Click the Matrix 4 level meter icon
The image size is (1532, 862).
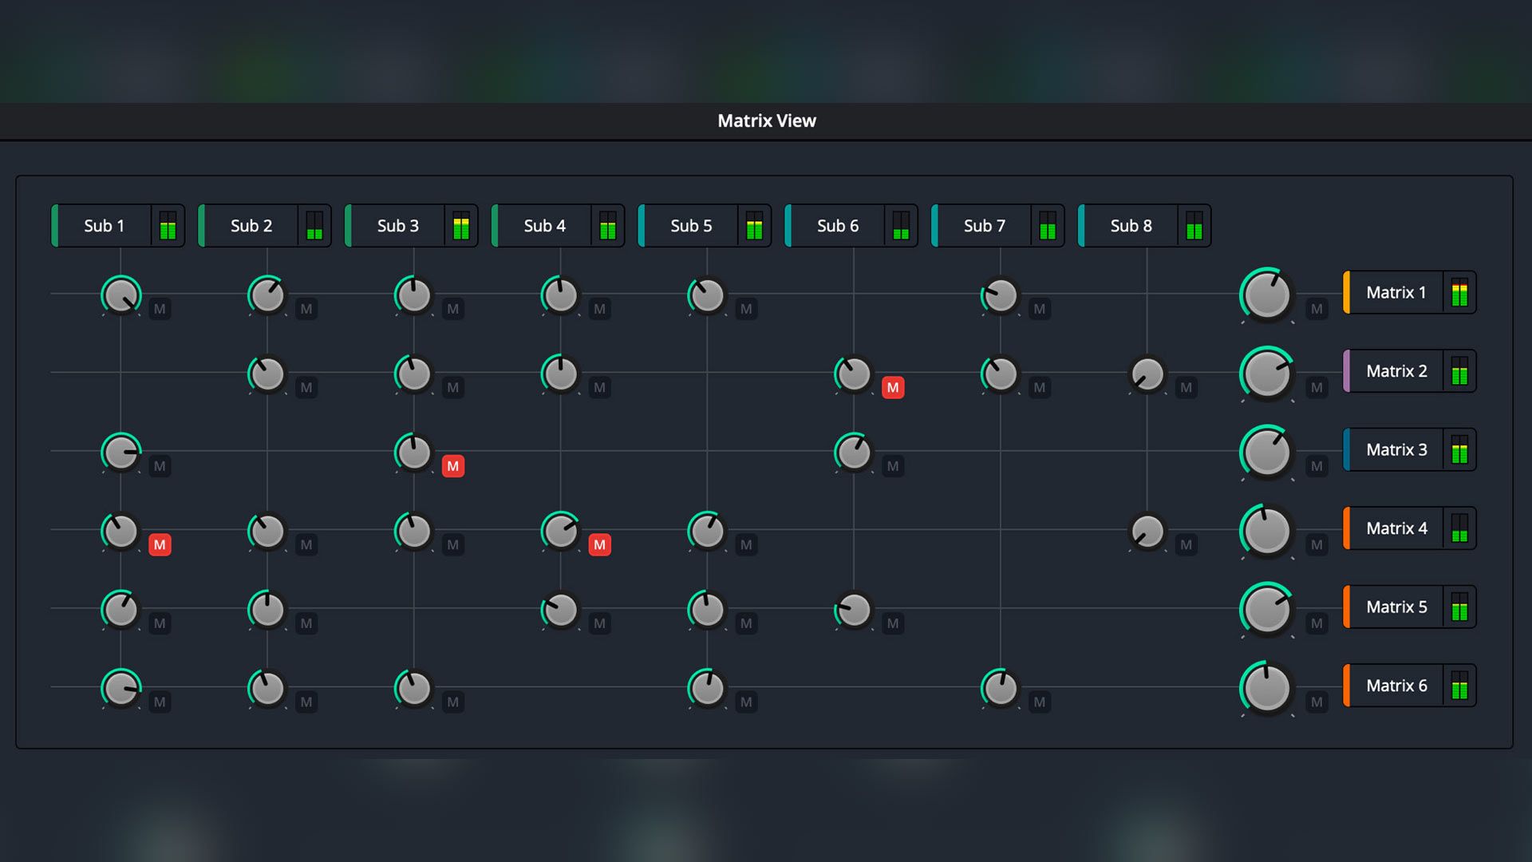[x=1459, y=528]
